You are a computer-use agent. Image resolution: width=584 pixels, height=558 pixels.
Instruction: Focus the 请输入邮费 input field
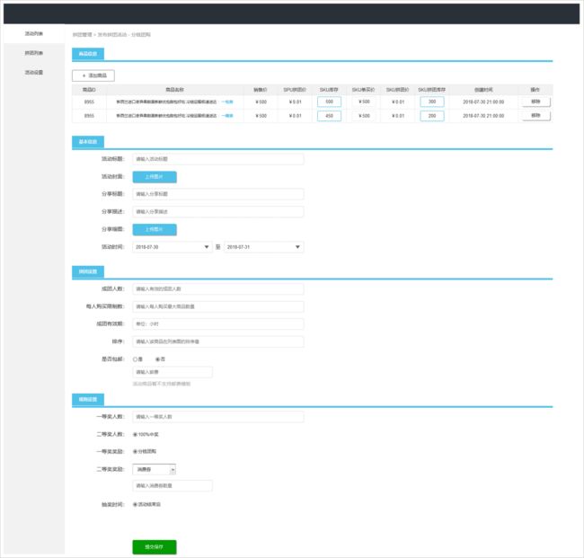click(x=173, y=372)
